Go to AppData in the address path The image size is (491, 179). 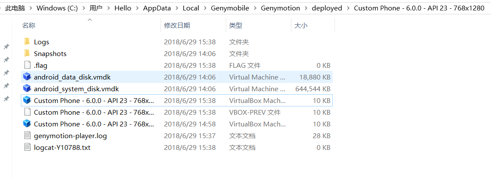(x=157, y=8)
